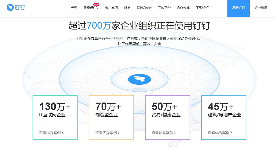Click the 让工作更简单、高效、安全 tagline
This screenshot has height=151, width=276.
coord(139,44)
